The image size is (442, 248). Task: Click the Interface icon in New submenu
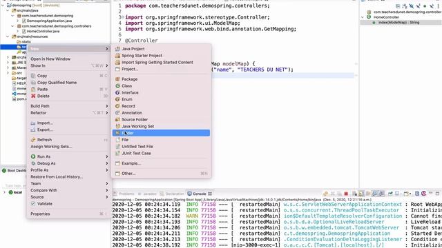point(117,93)
